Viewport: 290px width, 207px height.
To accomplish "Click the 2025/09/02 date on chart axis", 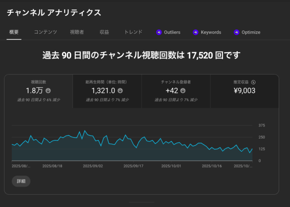I will coord(93,166).
